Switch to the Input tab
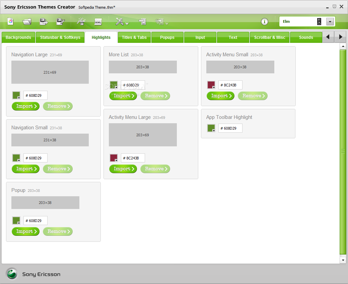The width and height of the screenshot is (348, 284). click(200, 37)
